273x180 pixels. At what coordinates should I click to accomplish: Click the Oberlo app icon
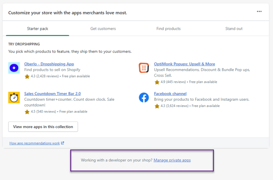(x=14, y=68)
